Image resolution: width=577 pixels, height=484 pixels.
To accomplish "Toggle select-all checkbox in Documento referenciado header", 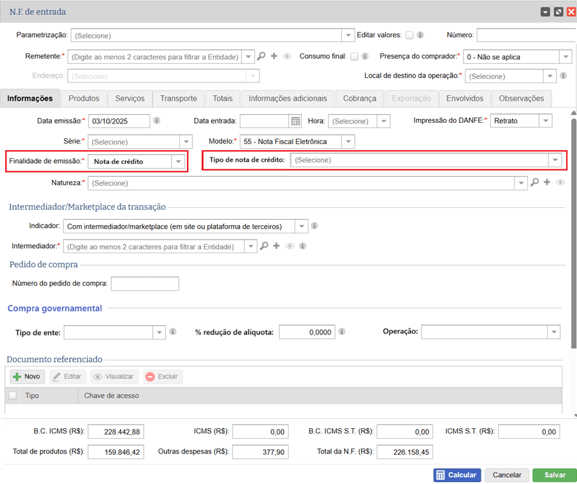I will [13, 395].
